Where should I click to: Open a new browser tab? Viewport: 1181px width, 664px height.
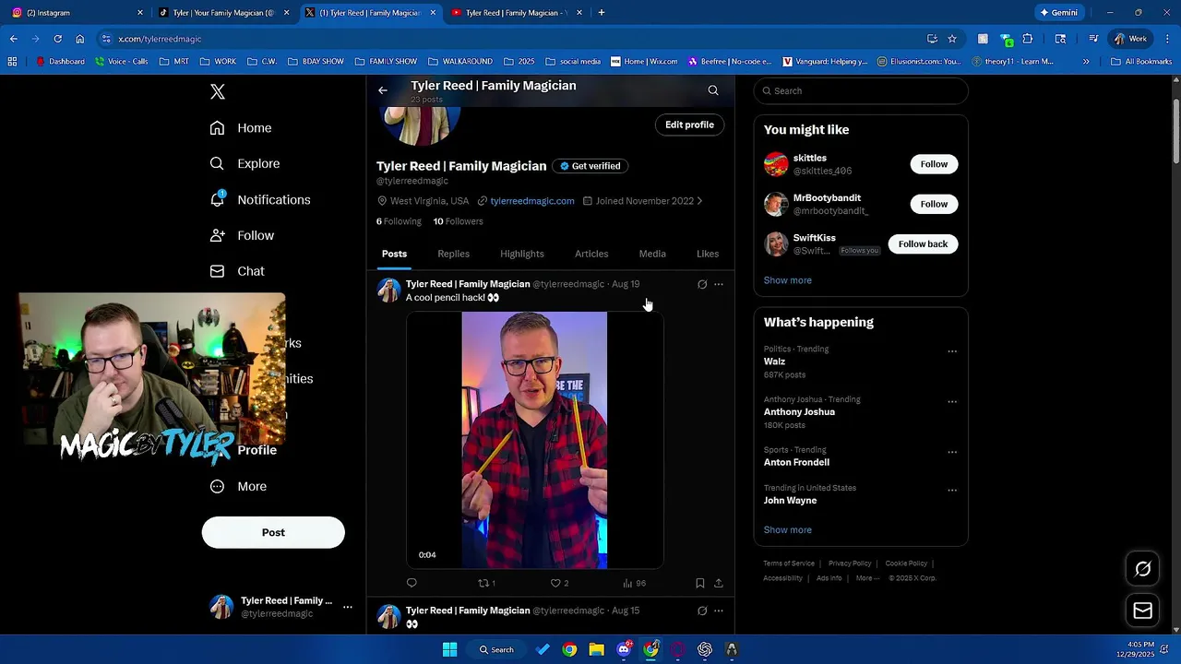coord(602,13)
